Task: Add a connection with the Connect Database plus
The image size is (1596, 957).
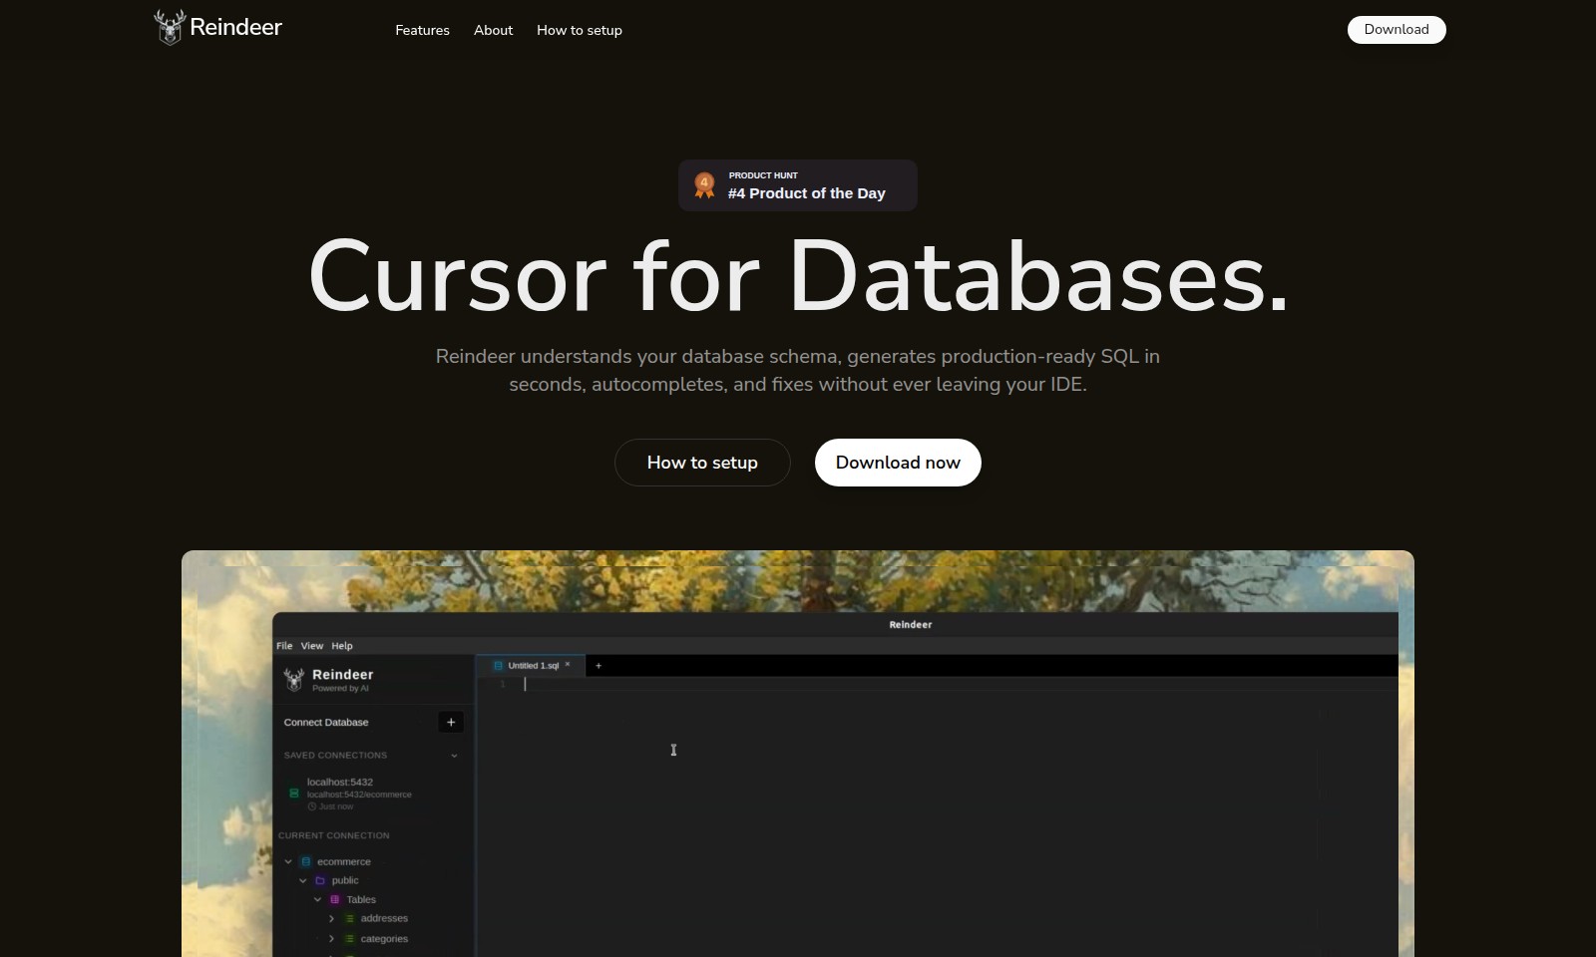Action: click(x=451, y=722)
